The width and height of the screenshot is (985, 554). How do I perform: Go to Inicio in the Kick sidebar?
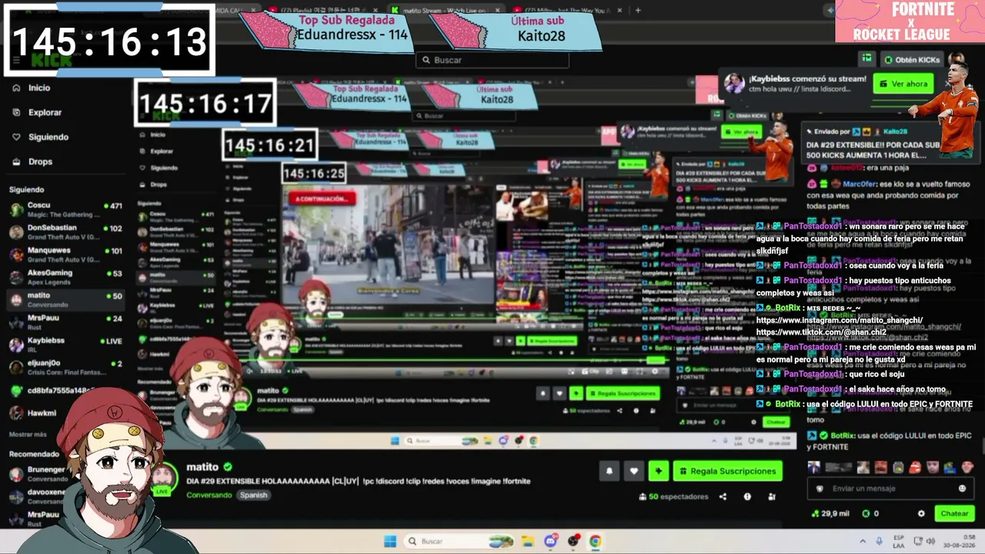[39, 88]
